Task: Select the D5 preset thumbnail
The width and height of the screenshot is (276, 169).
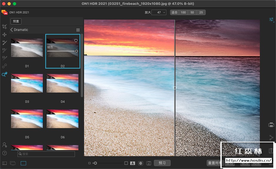Action: (27, 119)
